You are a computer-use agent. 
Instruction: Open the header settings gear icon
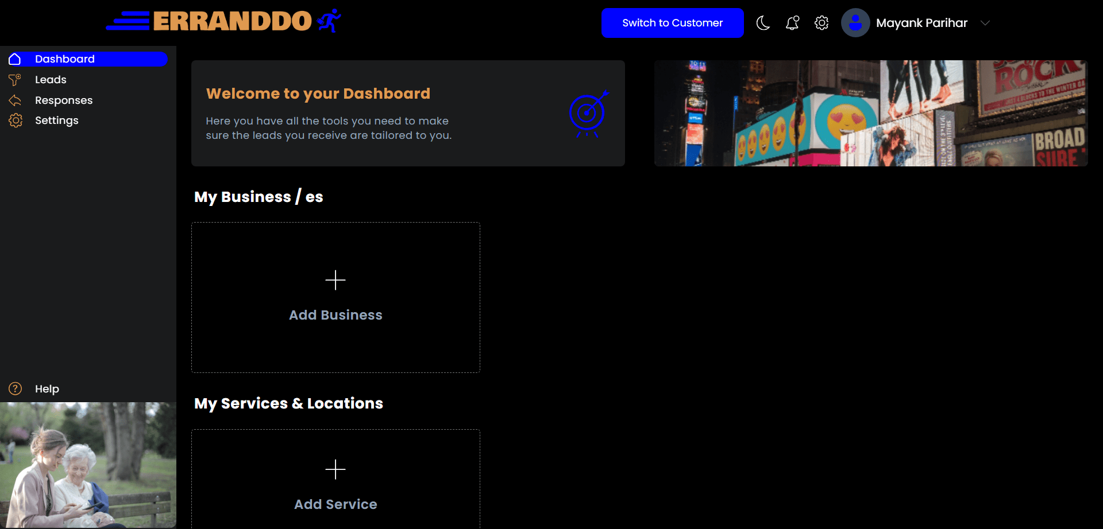822,23
